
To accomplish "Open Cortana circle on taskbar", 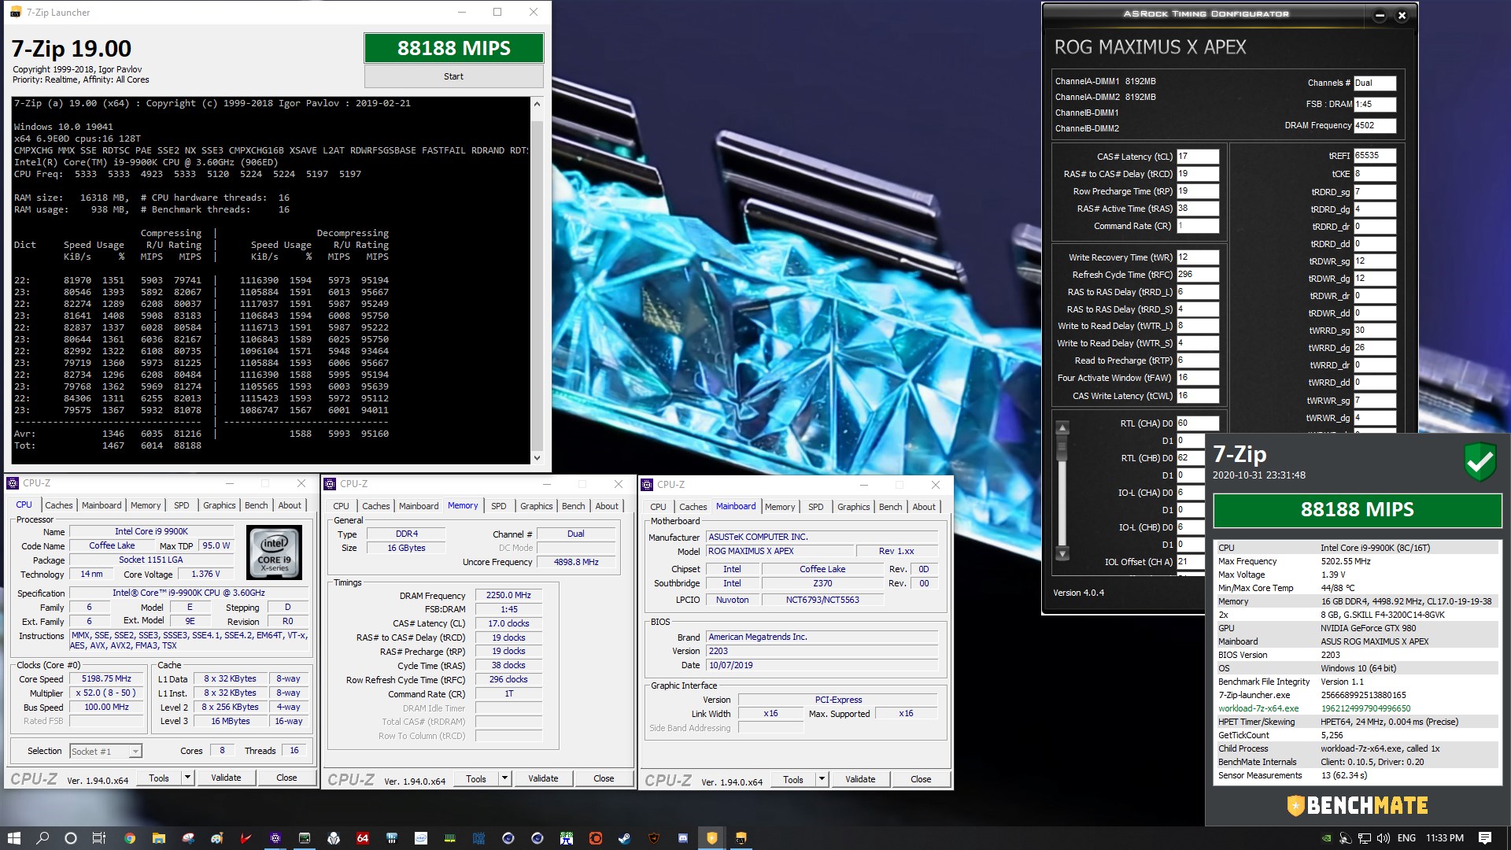I will (x=71, y=838).
